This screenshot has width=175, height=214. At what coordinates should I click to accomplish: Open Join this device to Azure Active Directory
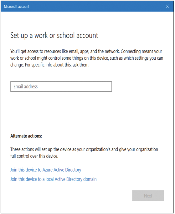(x=46, y=170)
